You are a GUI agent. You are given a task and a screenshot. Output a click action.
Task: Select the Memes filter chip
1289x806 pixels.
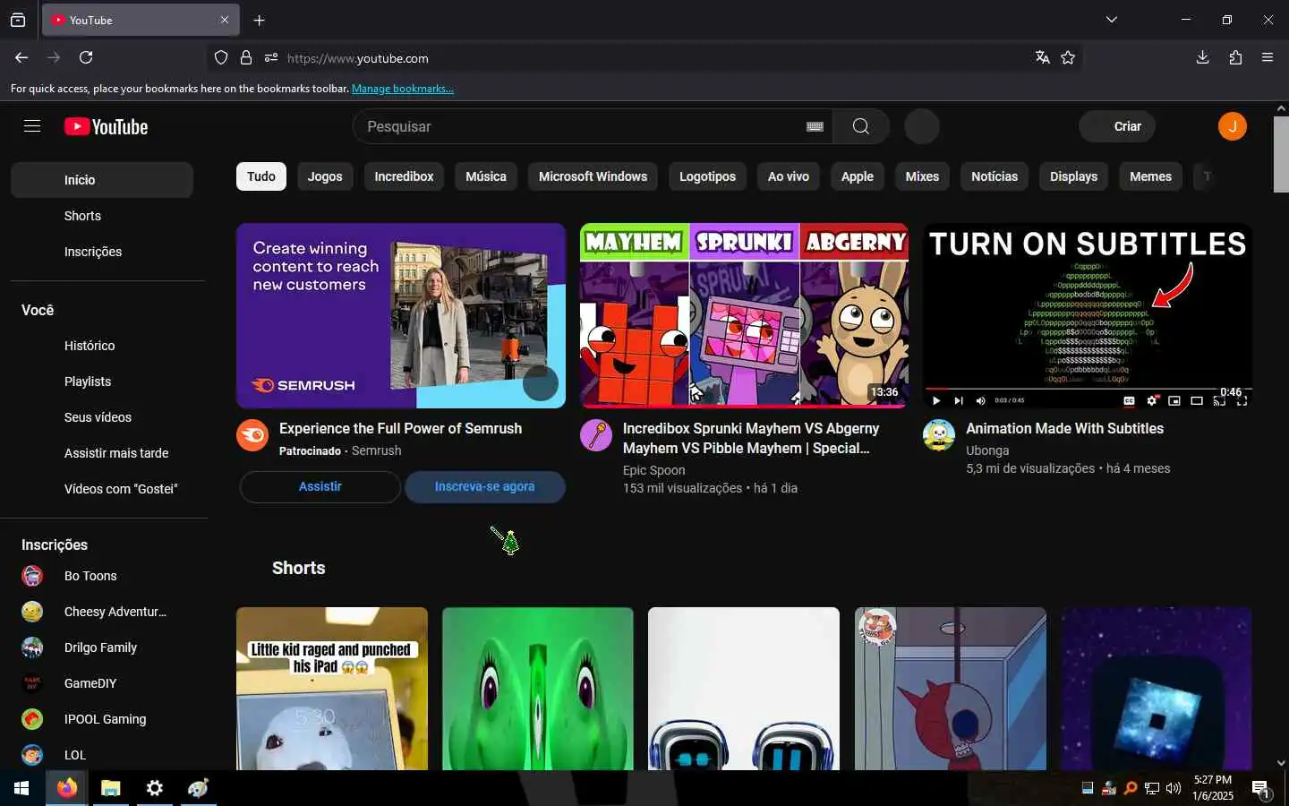click(x=1150, y=176)
